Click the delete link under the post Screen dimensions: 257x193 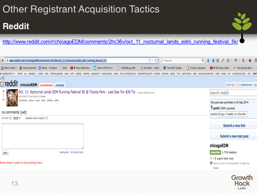50,100
